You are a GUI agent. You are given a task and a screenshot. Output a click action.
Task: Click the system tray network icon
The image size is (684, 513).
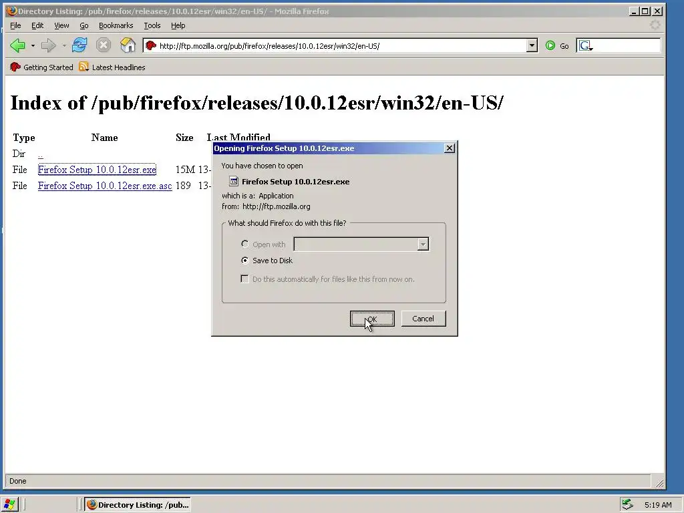pos(627,505)
